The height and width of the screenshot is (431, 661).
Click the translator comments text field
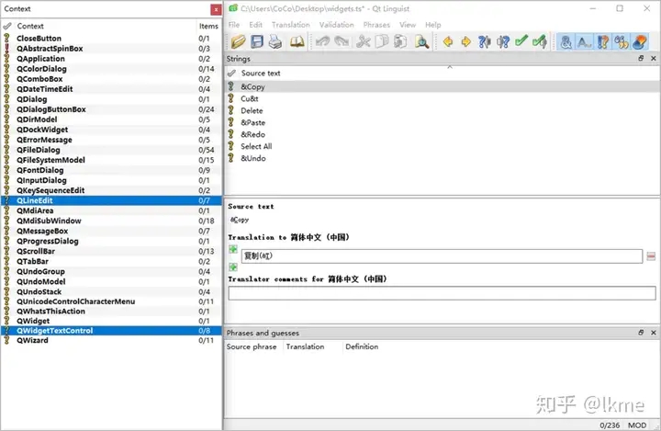pyautogui.click(x=442, y=293)
